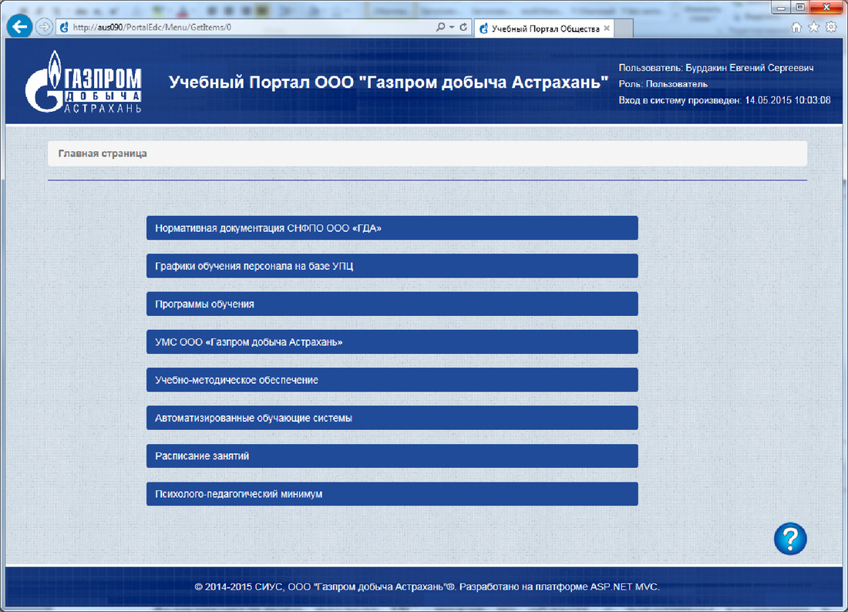Viewport: 848px width, 612px height.
Task: Open the Программы обучения section
Action: (392, 304)
